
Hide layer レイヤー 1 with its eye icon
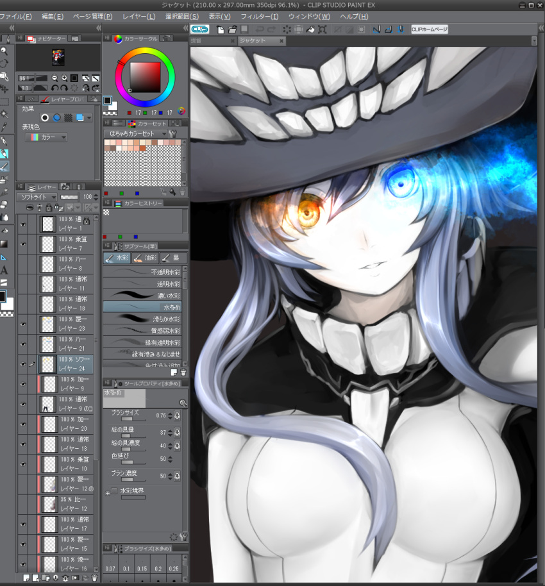(23, 224)
